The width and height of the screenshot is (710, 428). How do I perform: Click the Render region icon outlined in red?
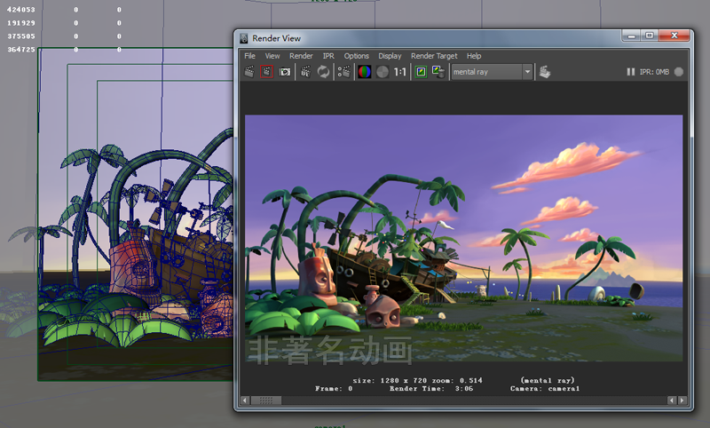click(x=267, y=72)
